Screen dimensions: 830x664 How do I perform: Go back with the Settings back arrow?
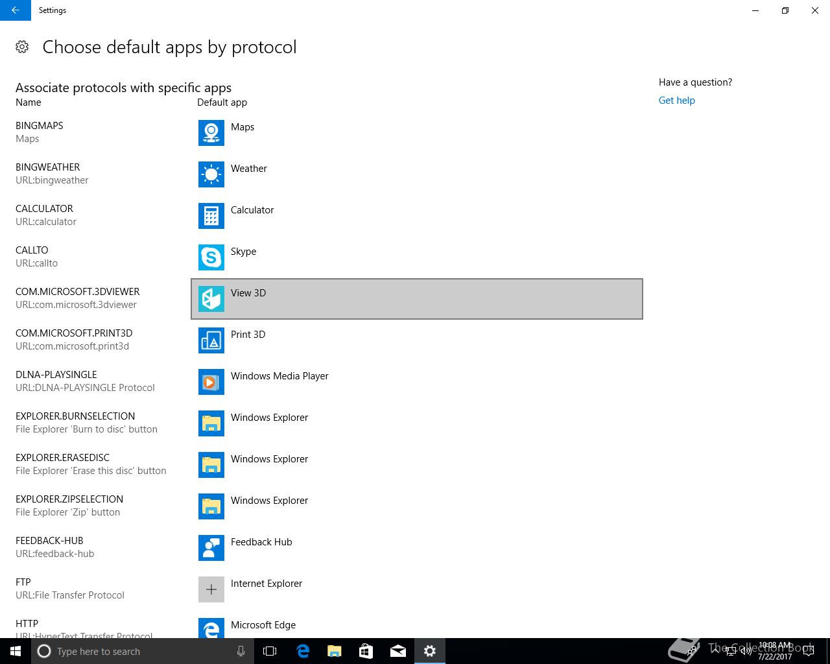16,10
